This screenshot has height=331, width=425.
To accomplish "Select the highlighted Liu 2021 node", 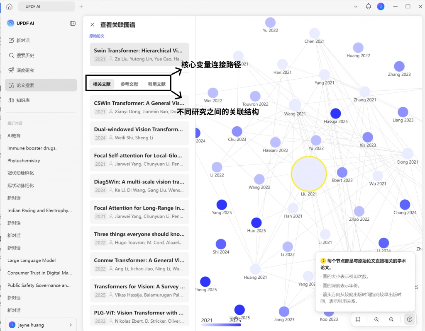I will (309, 174).
